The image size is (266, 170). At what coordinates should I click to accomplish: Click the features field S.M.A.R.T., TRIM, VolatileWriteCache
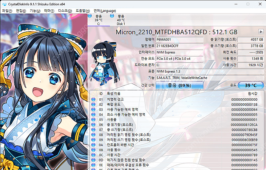[210, 78]
